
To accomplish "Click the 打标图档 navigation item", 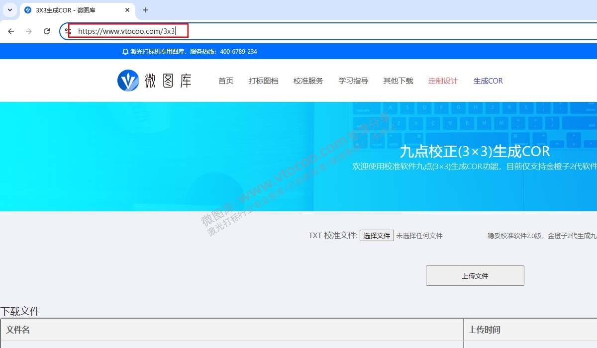I will point(263,81).
